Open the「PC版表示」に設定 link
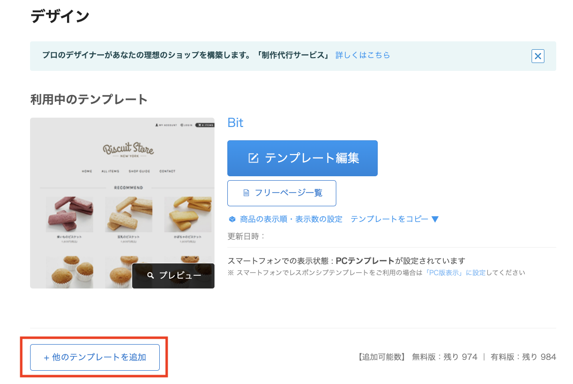The width and height of the screenshot is (573, 384). click(455, 273)
